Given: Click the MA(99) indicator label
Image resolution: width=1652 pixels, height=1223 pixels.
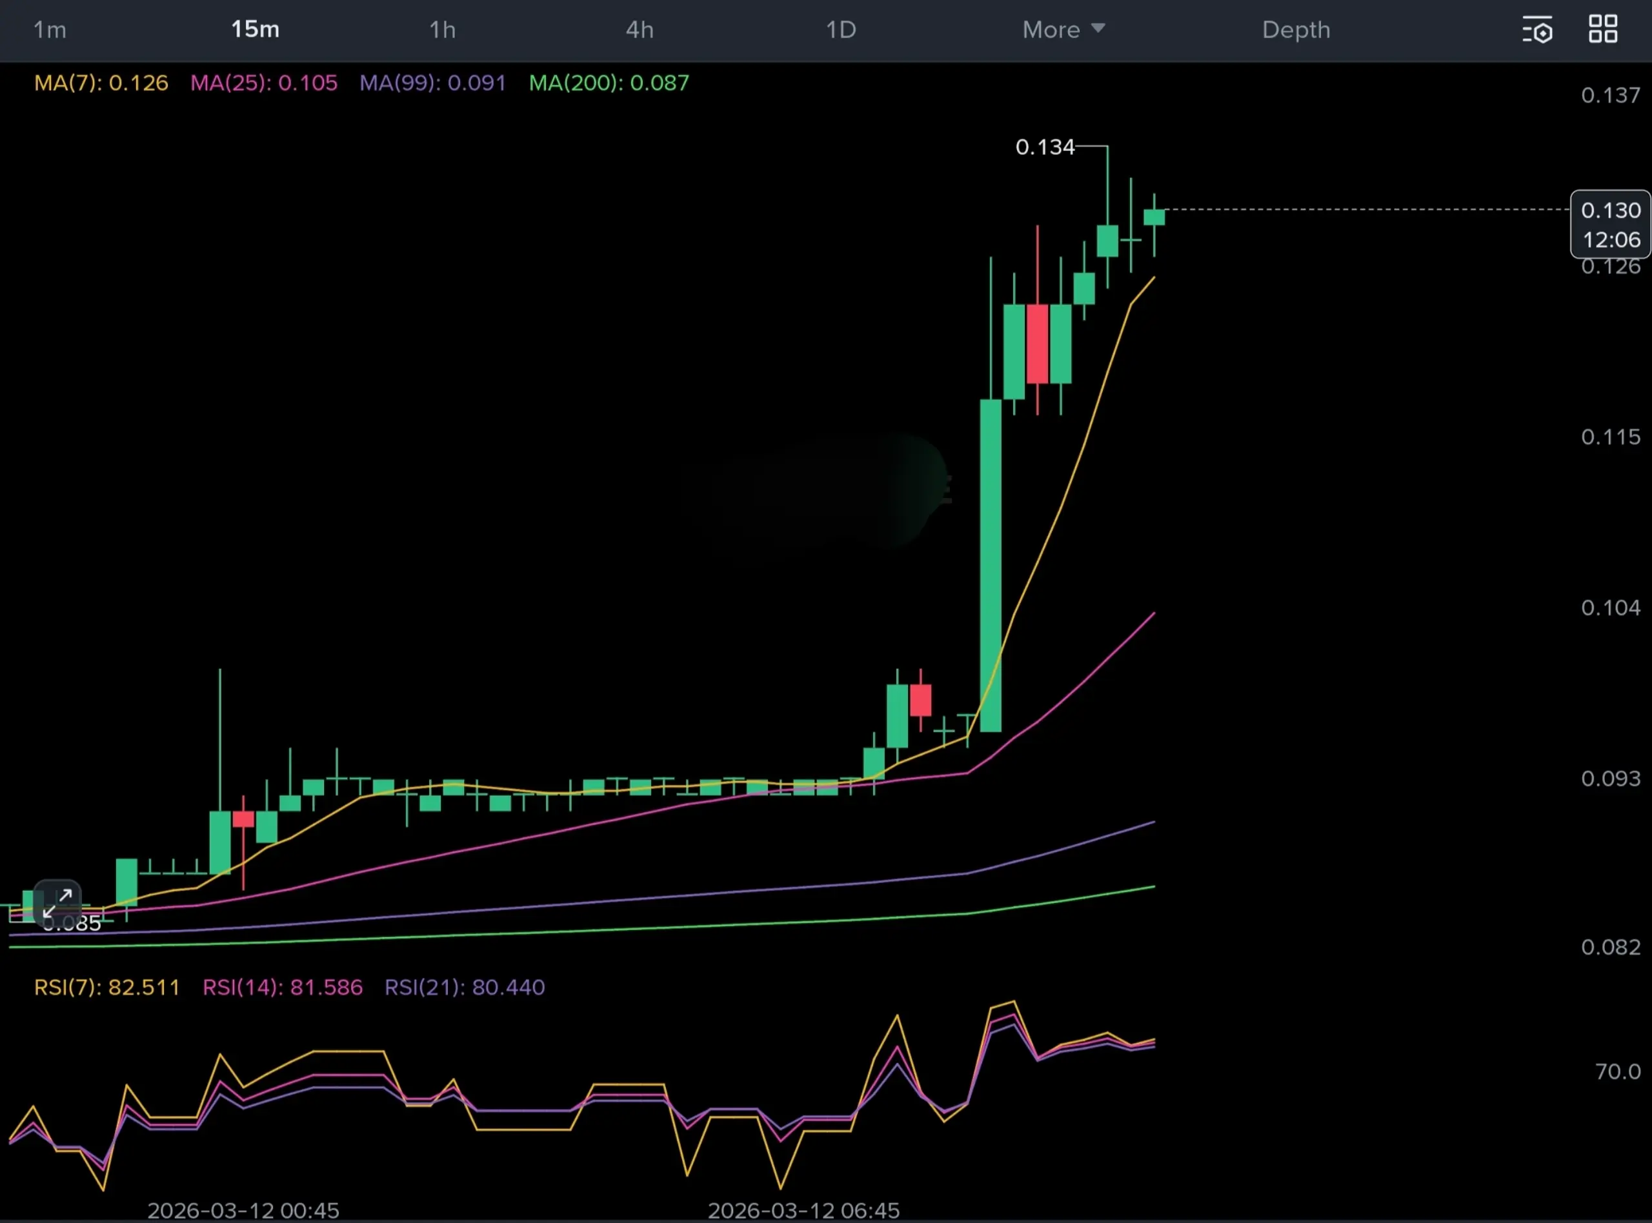Looking at the screenshot, I should pyautogui.click(x=432, y=83).
